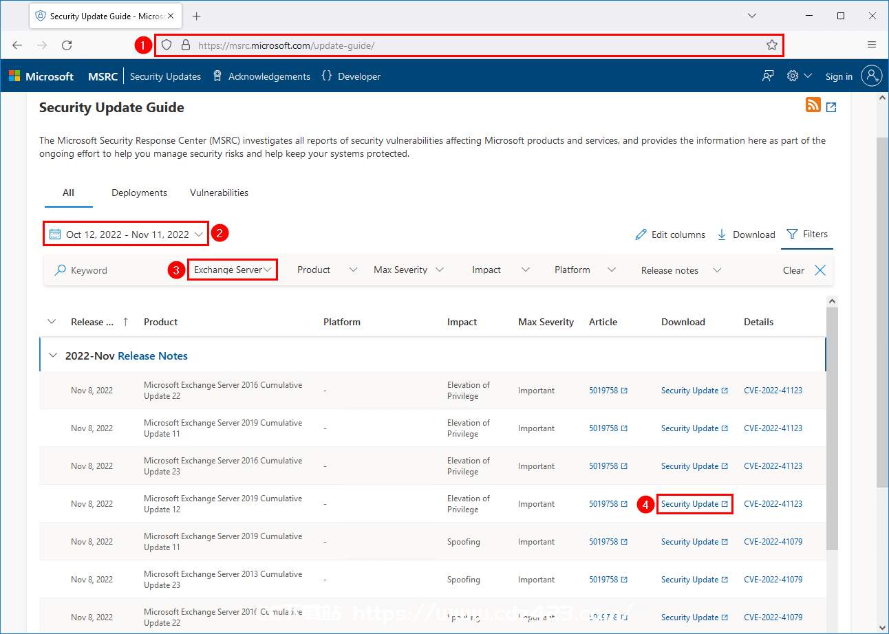Open the Platform filter dropdown
The height and width of the screenshot is (634, 889).
tap(585, 270)
